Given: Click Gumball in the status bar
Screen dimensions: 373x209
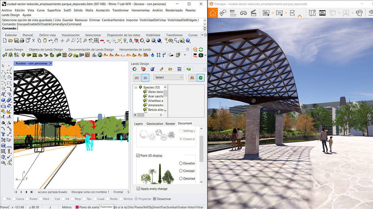Looking at the screenshot, I should [171, 207].
